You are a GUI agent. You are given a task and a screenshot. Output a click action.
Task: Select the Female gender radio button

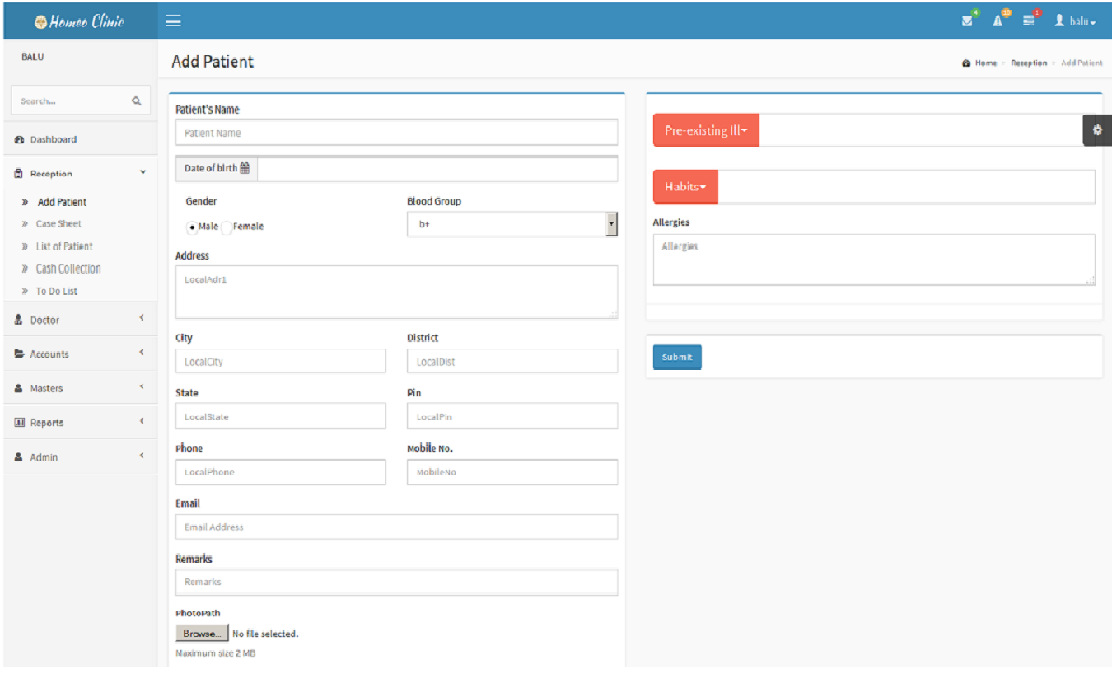pos(227,227)
